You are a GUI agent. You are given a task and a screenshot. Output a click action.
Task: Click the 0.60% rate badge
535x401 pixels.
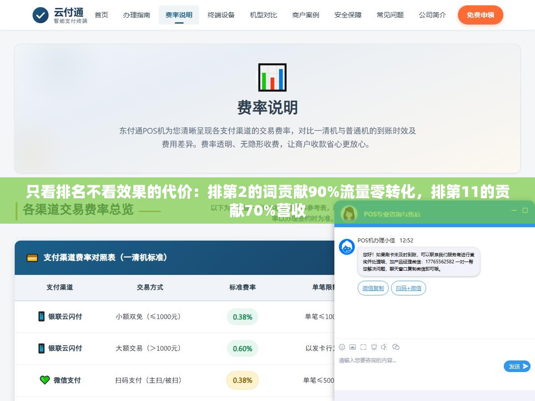coord(243,348)
